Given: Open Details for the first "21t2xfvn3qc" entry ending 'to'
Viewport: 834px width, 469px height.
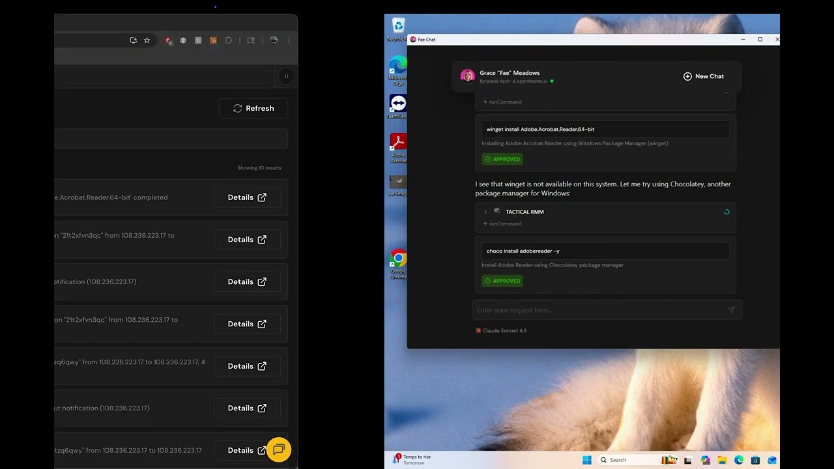Looking at the screenshot, I should pyautogui.click(x=247, y=240).
